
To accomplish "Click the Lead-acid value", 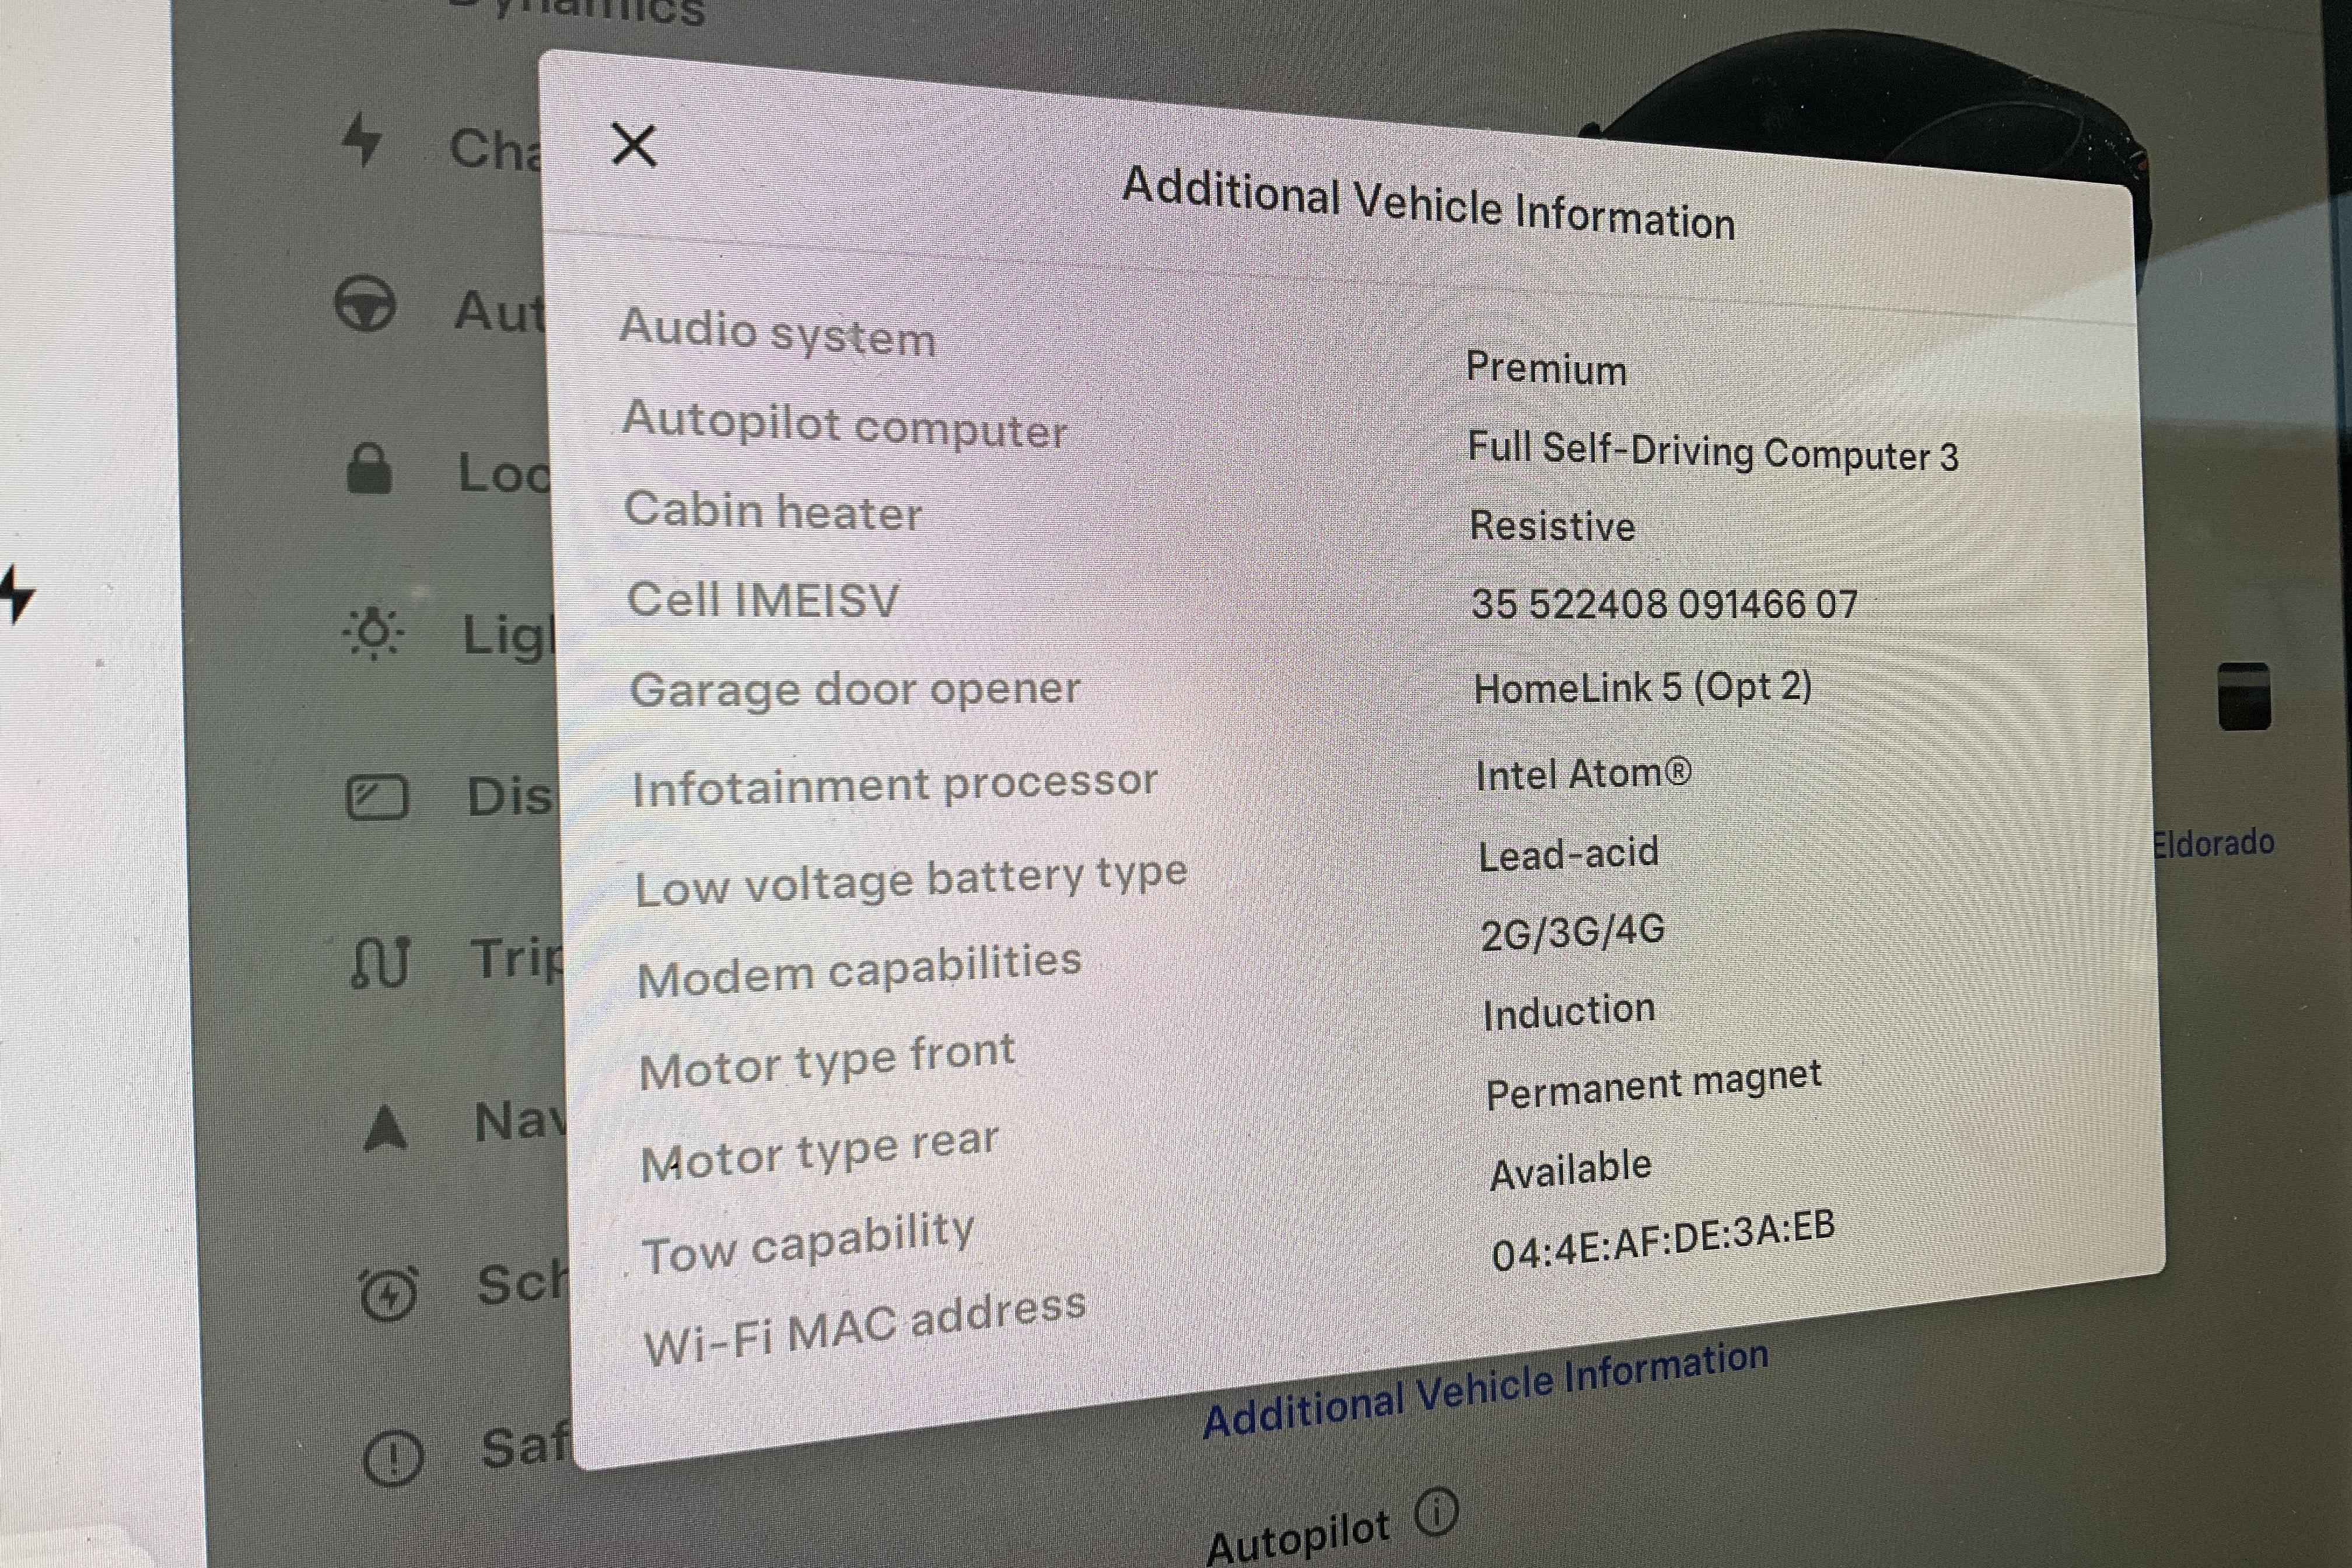I will (x=1568, y=854).
